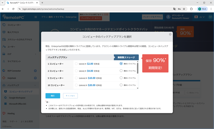The width and height of the screenshot is (214, 129).
Task: Click the plan list scrollbar thumb
Action: (137, 68)
